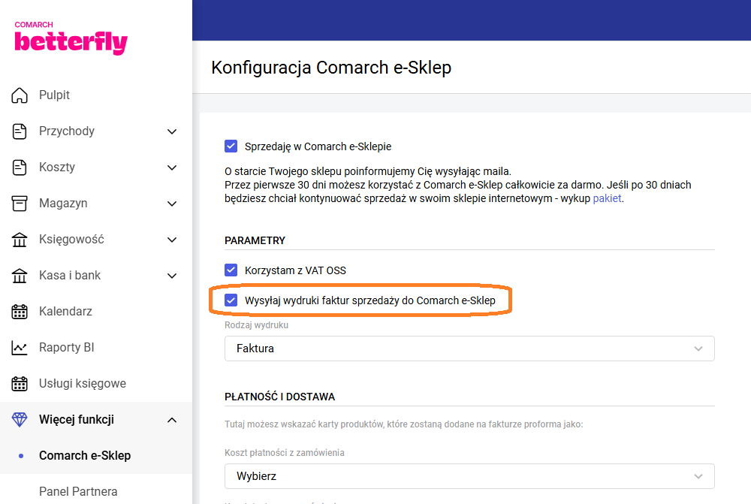Go to Panel Partnera

[x=78, y=491]
